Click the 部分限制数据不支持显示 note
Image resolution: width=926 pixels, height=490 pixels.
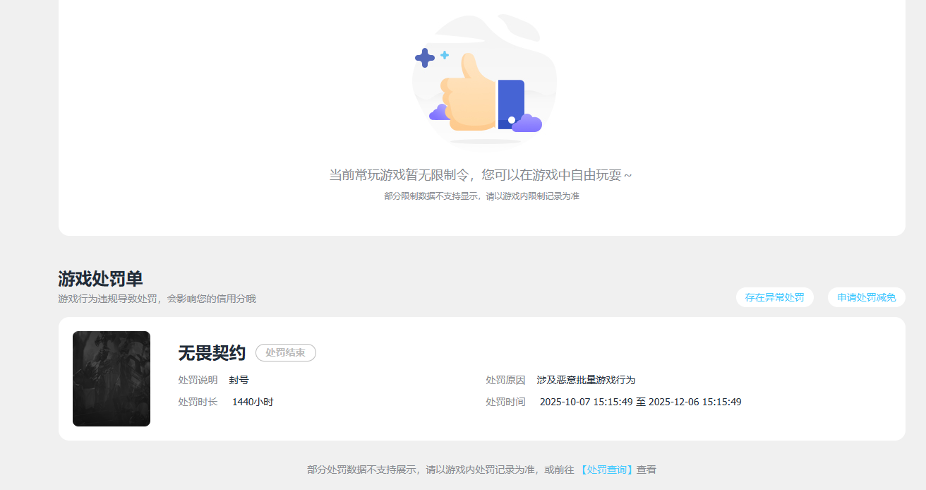click(481, 196)
